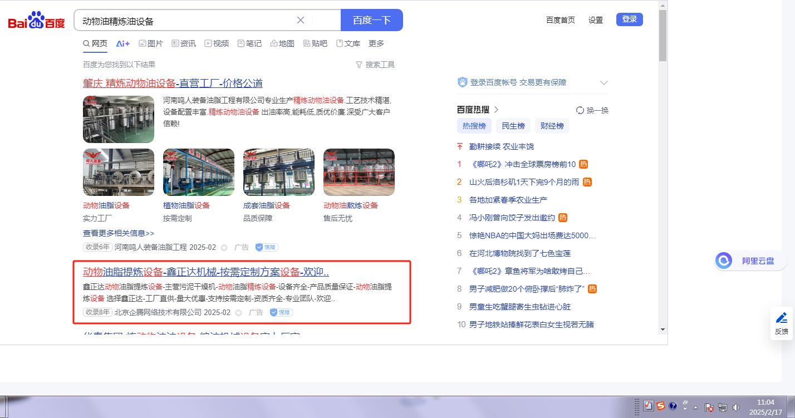
Task: Click the 搜索工具 filter icon
Action: point(359,65)
